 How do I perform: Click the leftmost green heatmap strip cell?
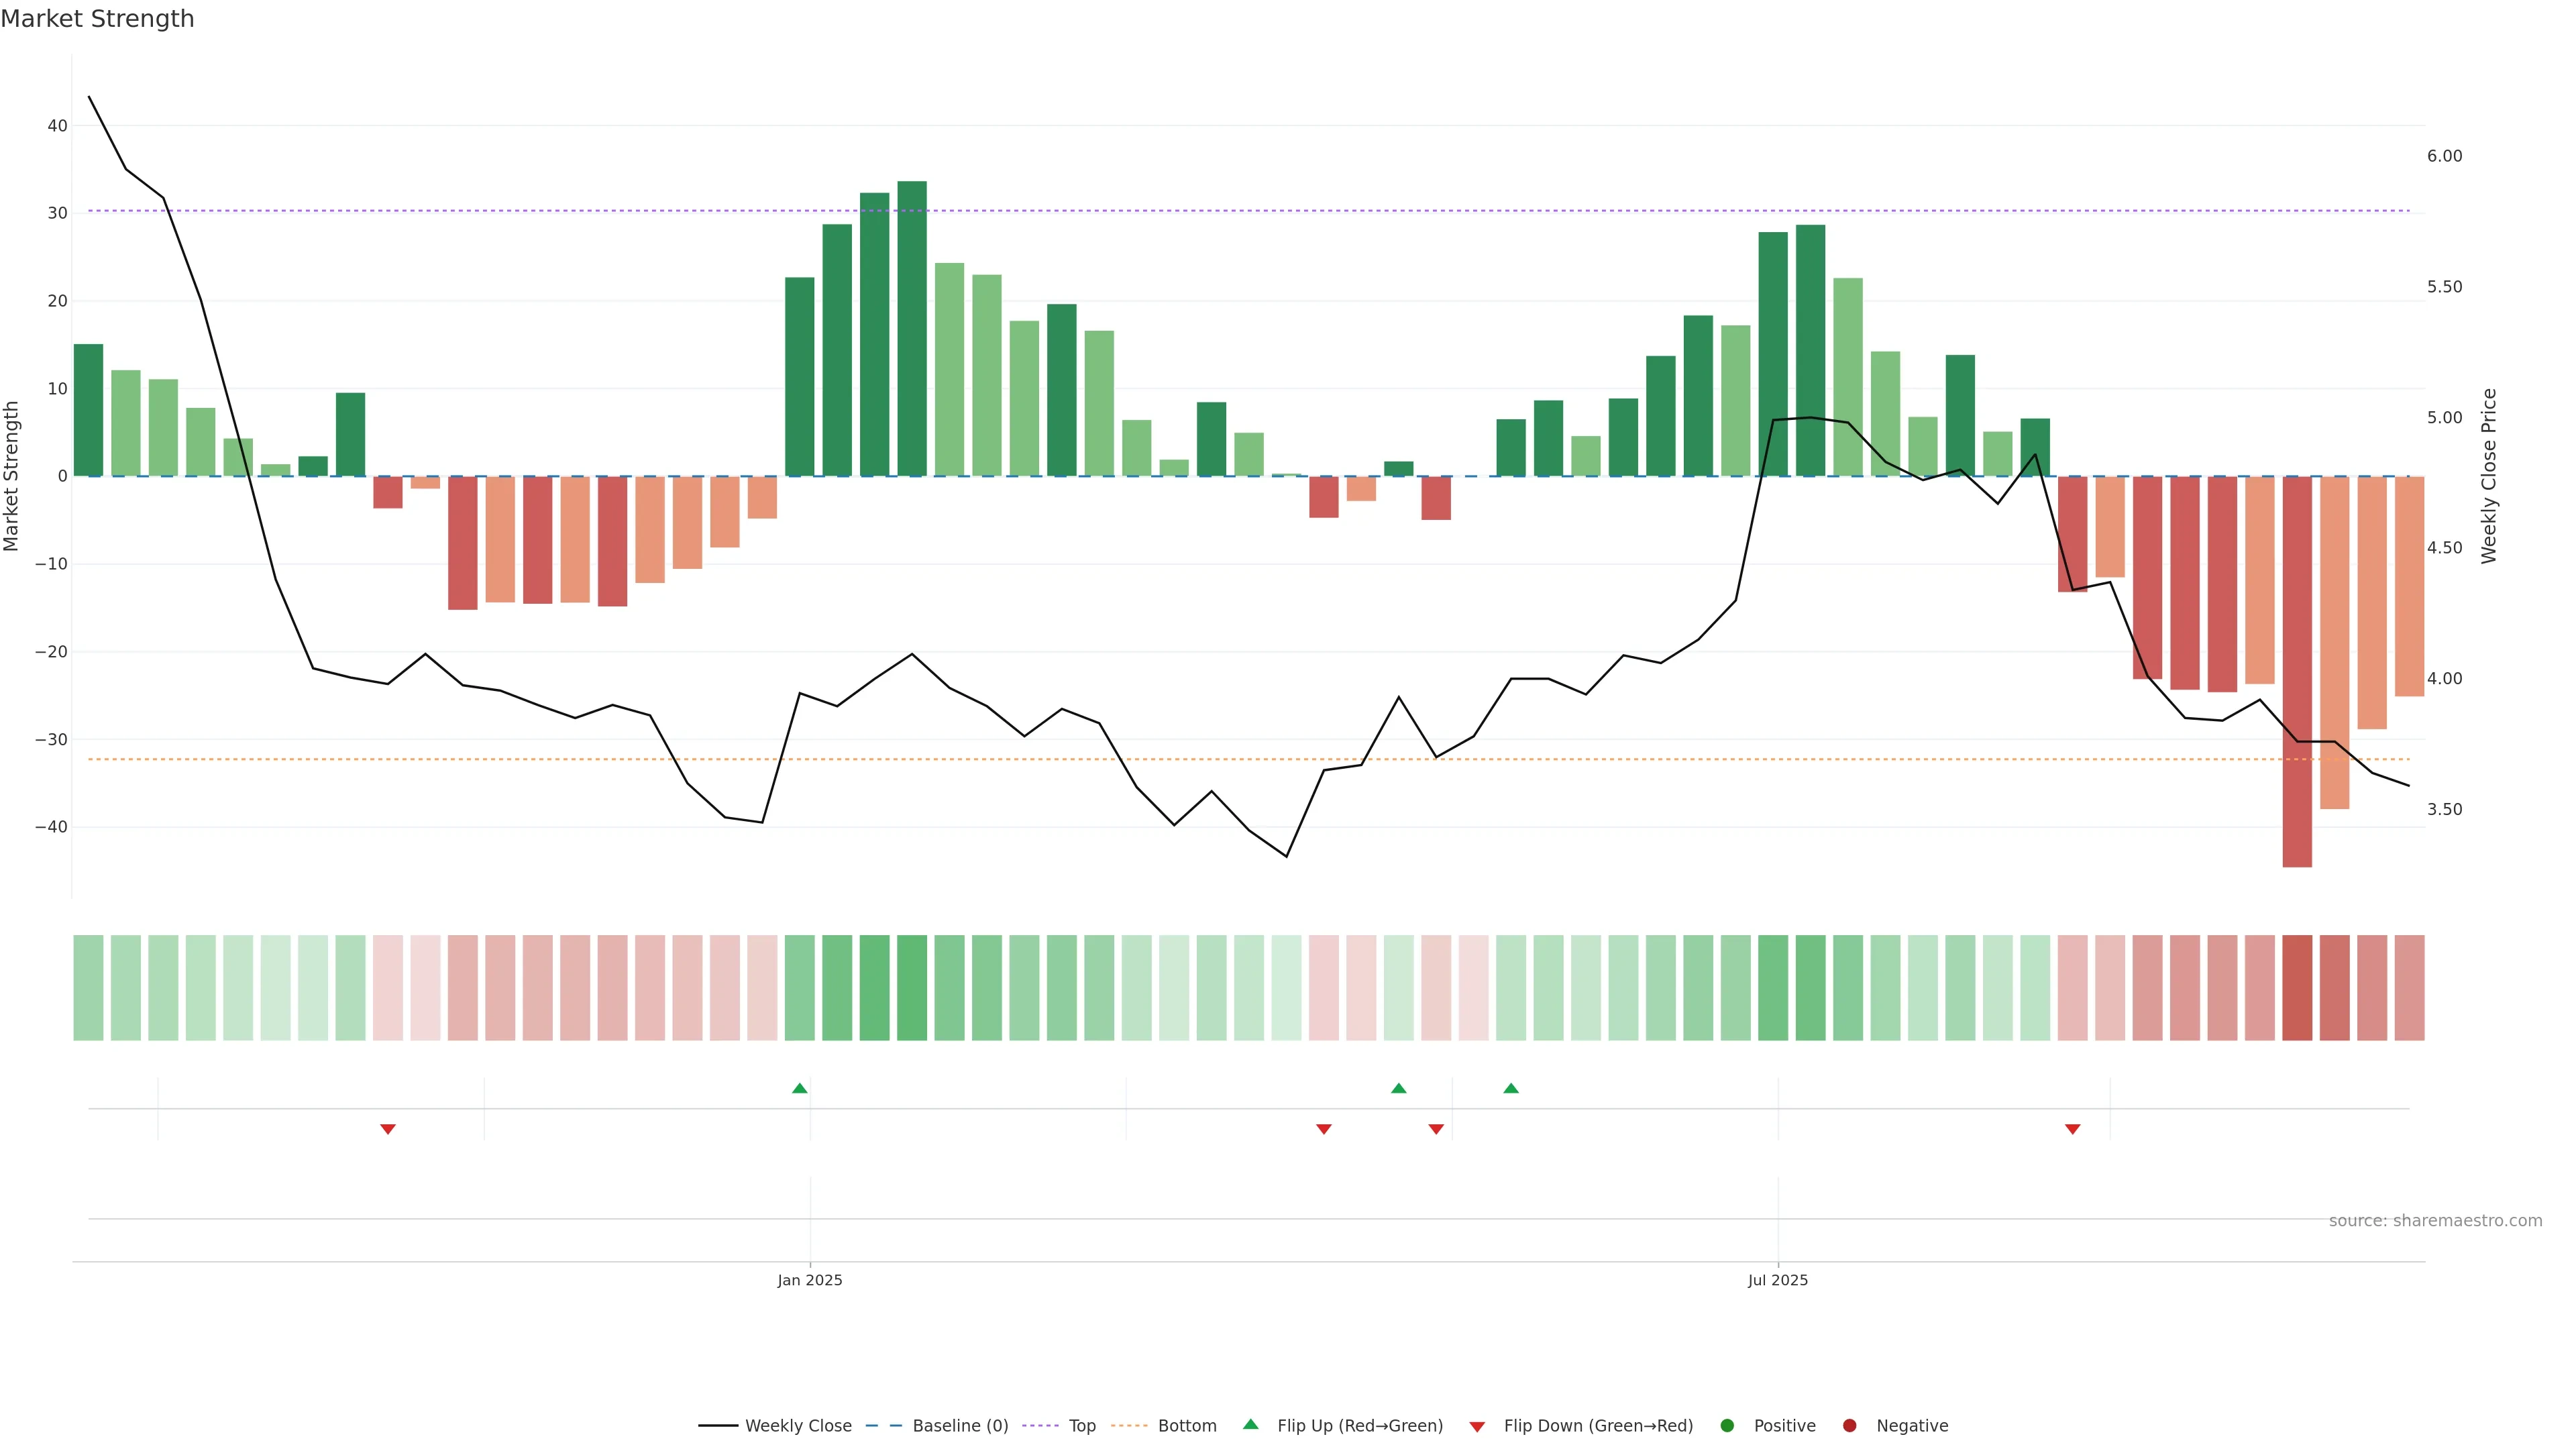pyautogui.click(x=88, y=987)
